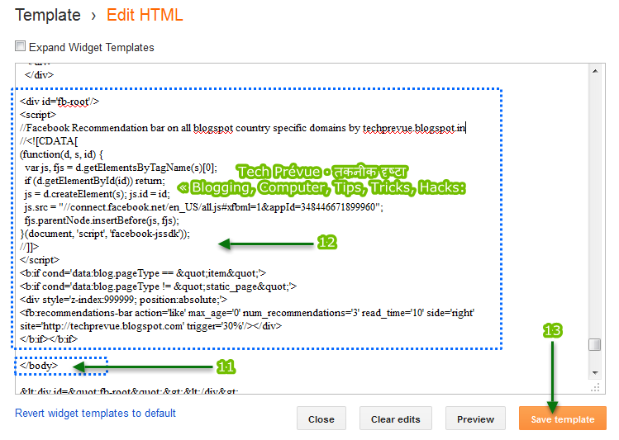Click the Clear edits button
The image size is (619, 440).
[395, 419]
